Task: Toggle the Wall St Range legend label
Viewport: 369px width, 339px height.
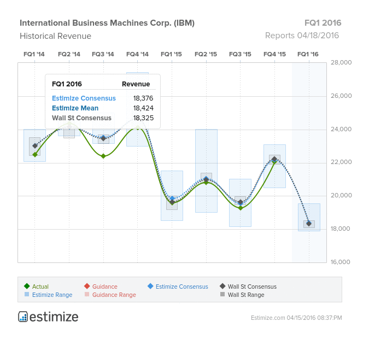Action: 246,295
